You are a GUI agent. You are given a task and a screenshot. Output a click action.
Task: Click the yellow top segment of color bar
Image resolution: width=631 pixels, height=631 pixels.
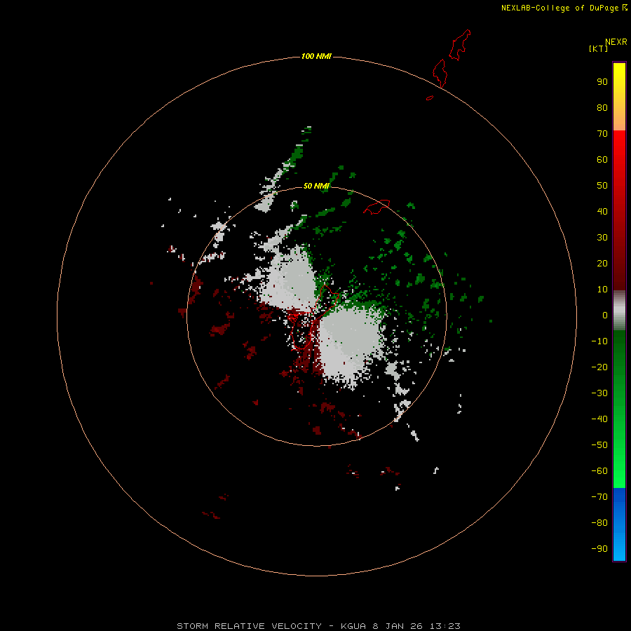pyautogui.click(x=619, y=97)
